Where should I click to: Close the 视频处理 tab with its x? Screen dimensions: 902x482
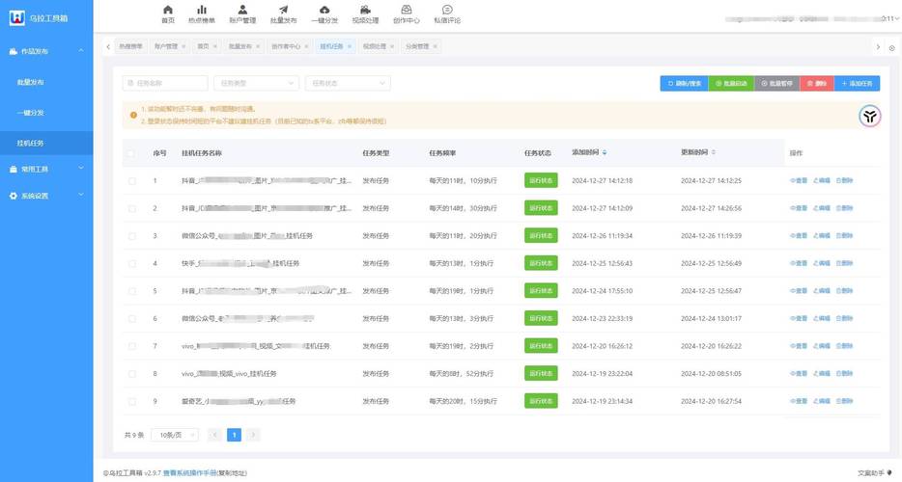(392, 46)
